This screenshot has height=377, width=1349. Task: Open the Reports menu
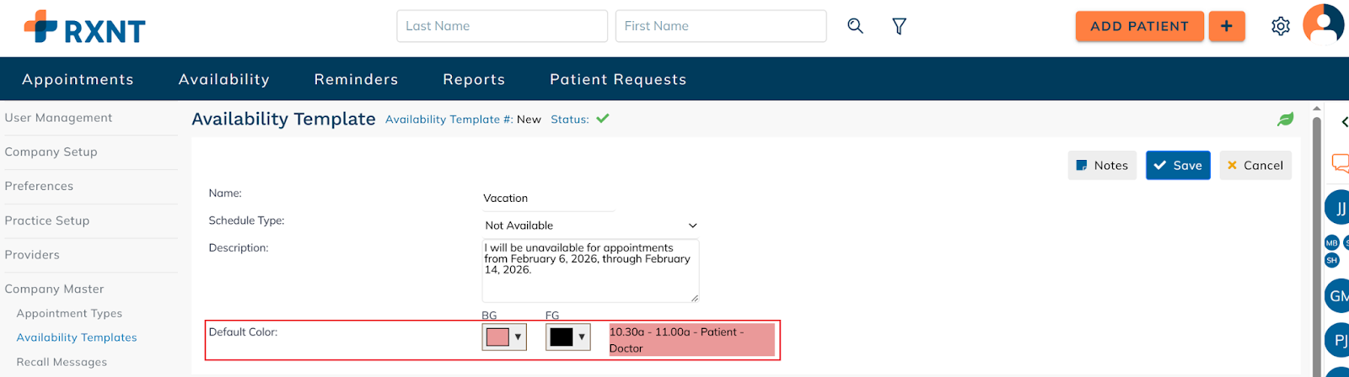(474, 79)
